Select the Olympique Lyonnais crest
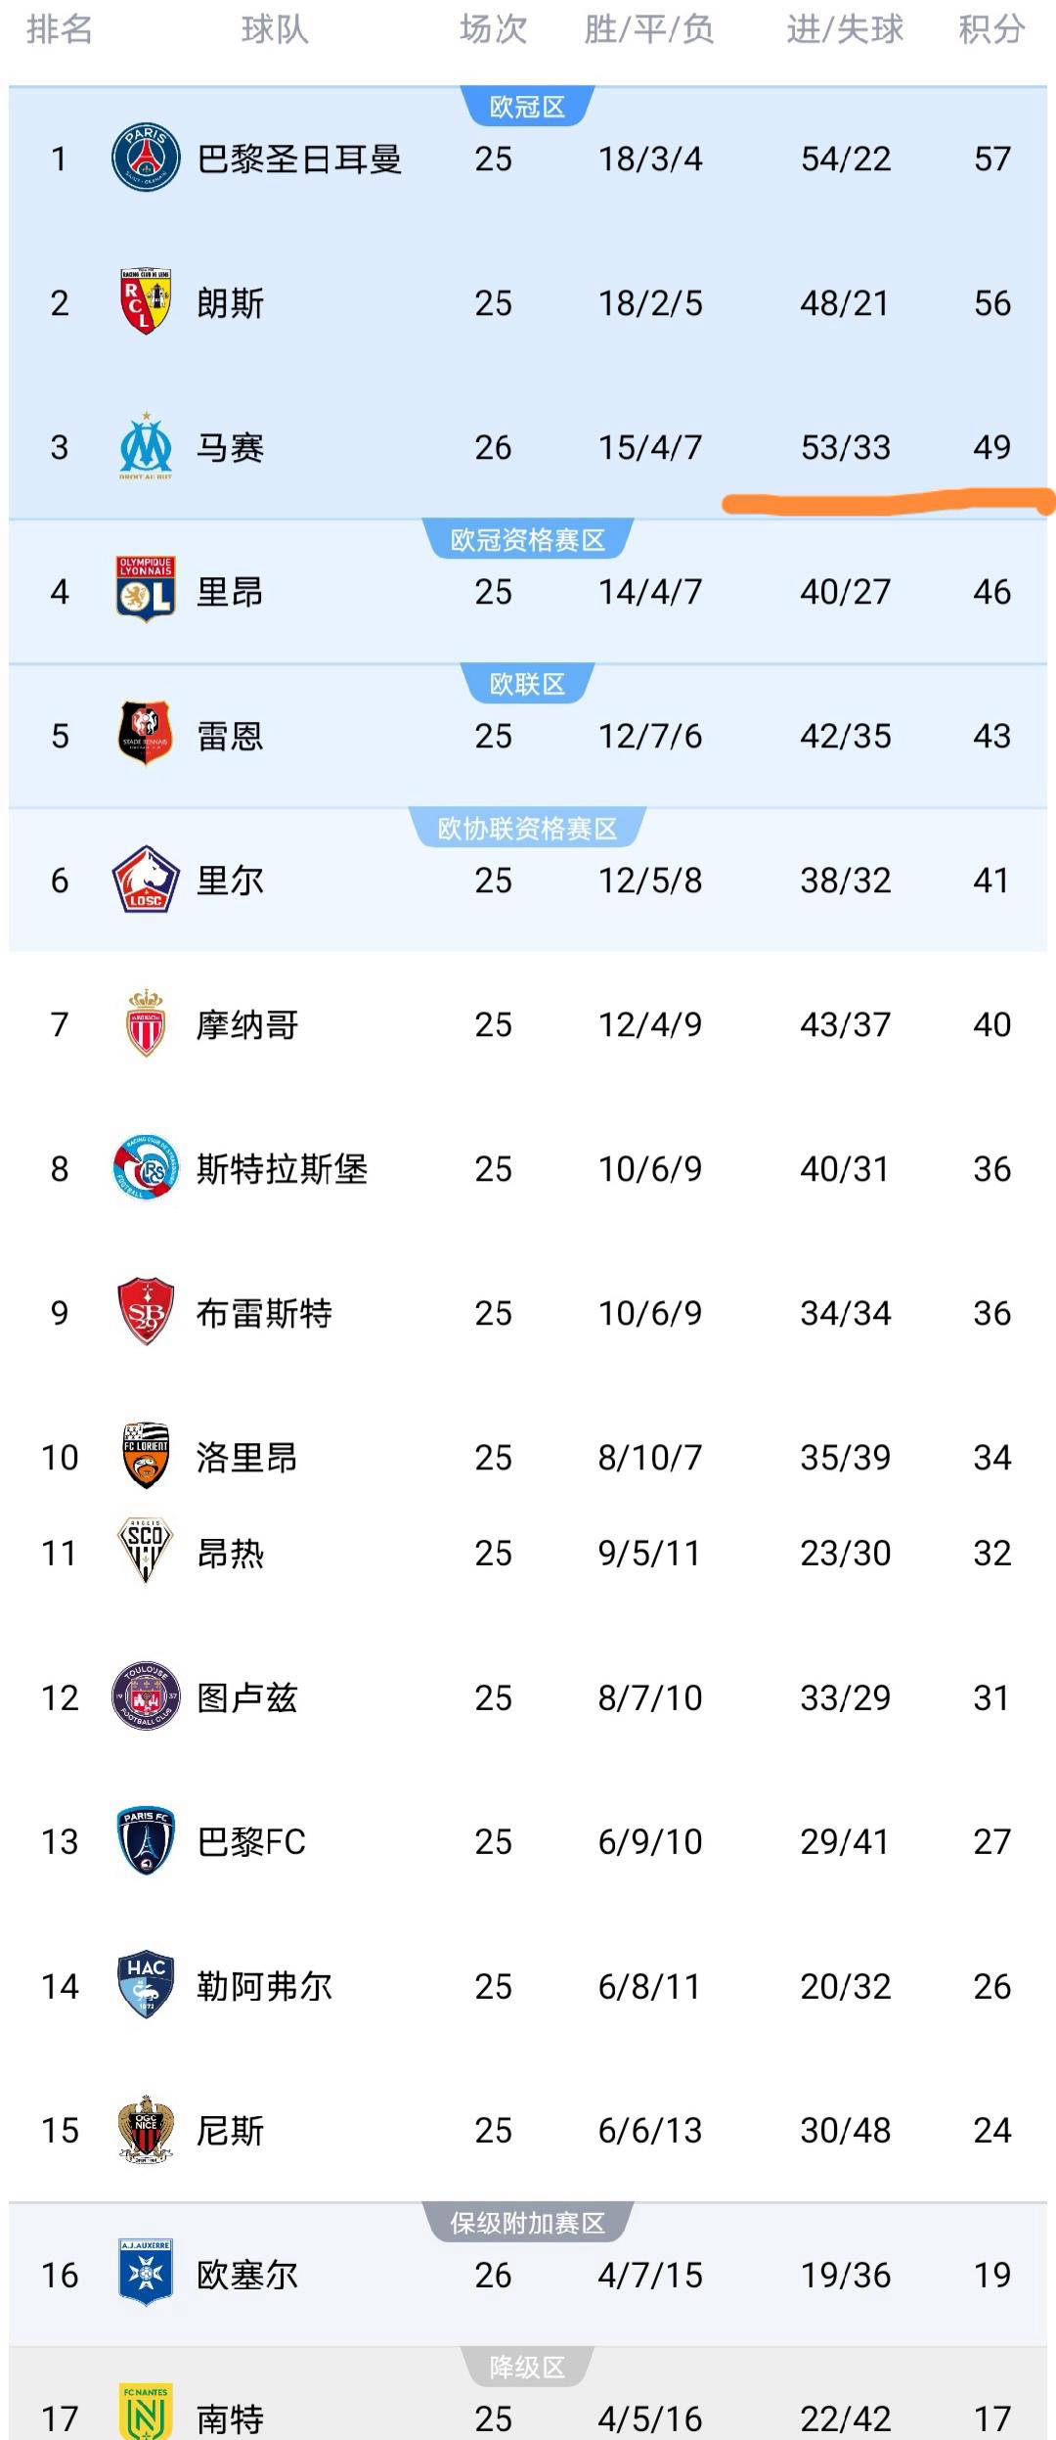This screenshot has width=1056, height=2440. click(x=146, y=591)
